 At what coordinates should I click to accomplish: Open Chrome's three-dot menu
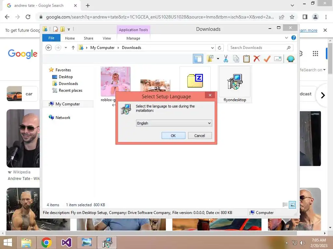click(x=326, y=17)
